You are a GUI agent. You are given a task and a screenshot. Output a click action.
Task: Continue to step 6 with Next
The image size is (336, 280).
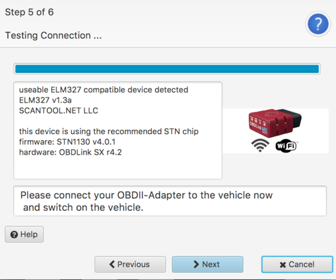click(x=207, y=265)
